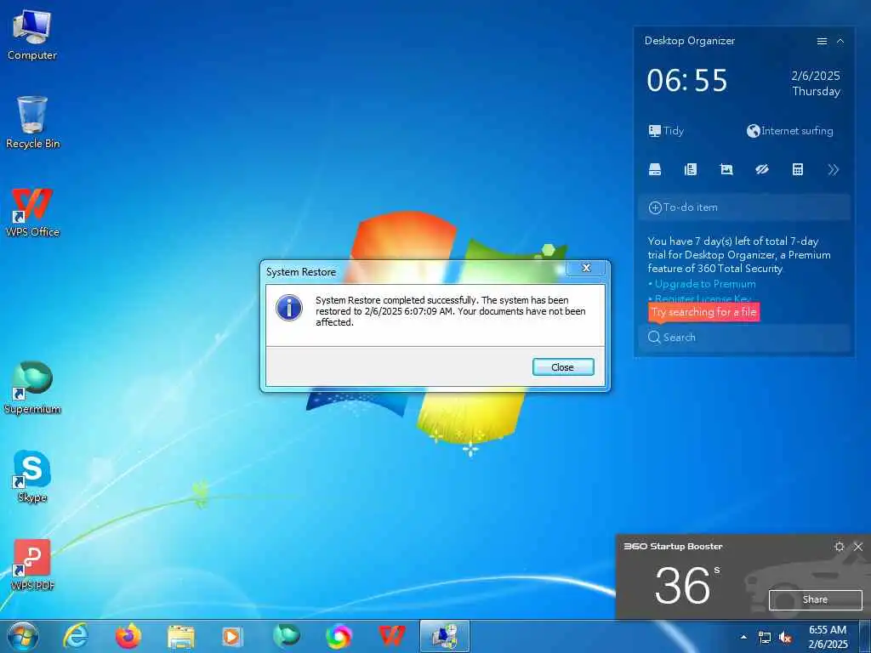Click the 06:55 clock display
The width and height of the screenshot is (871, 653).
[687, 81]
